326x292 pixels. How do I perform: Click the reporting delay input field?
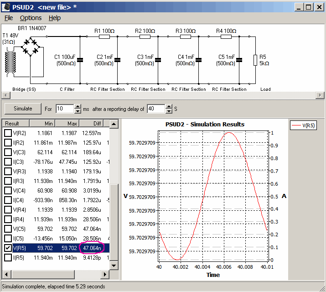[156, 109]
